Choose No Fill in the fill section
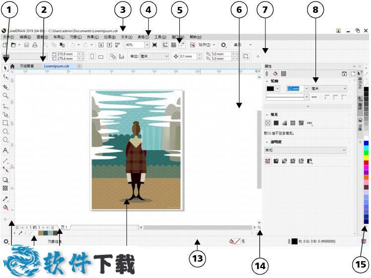 point(268,122)
